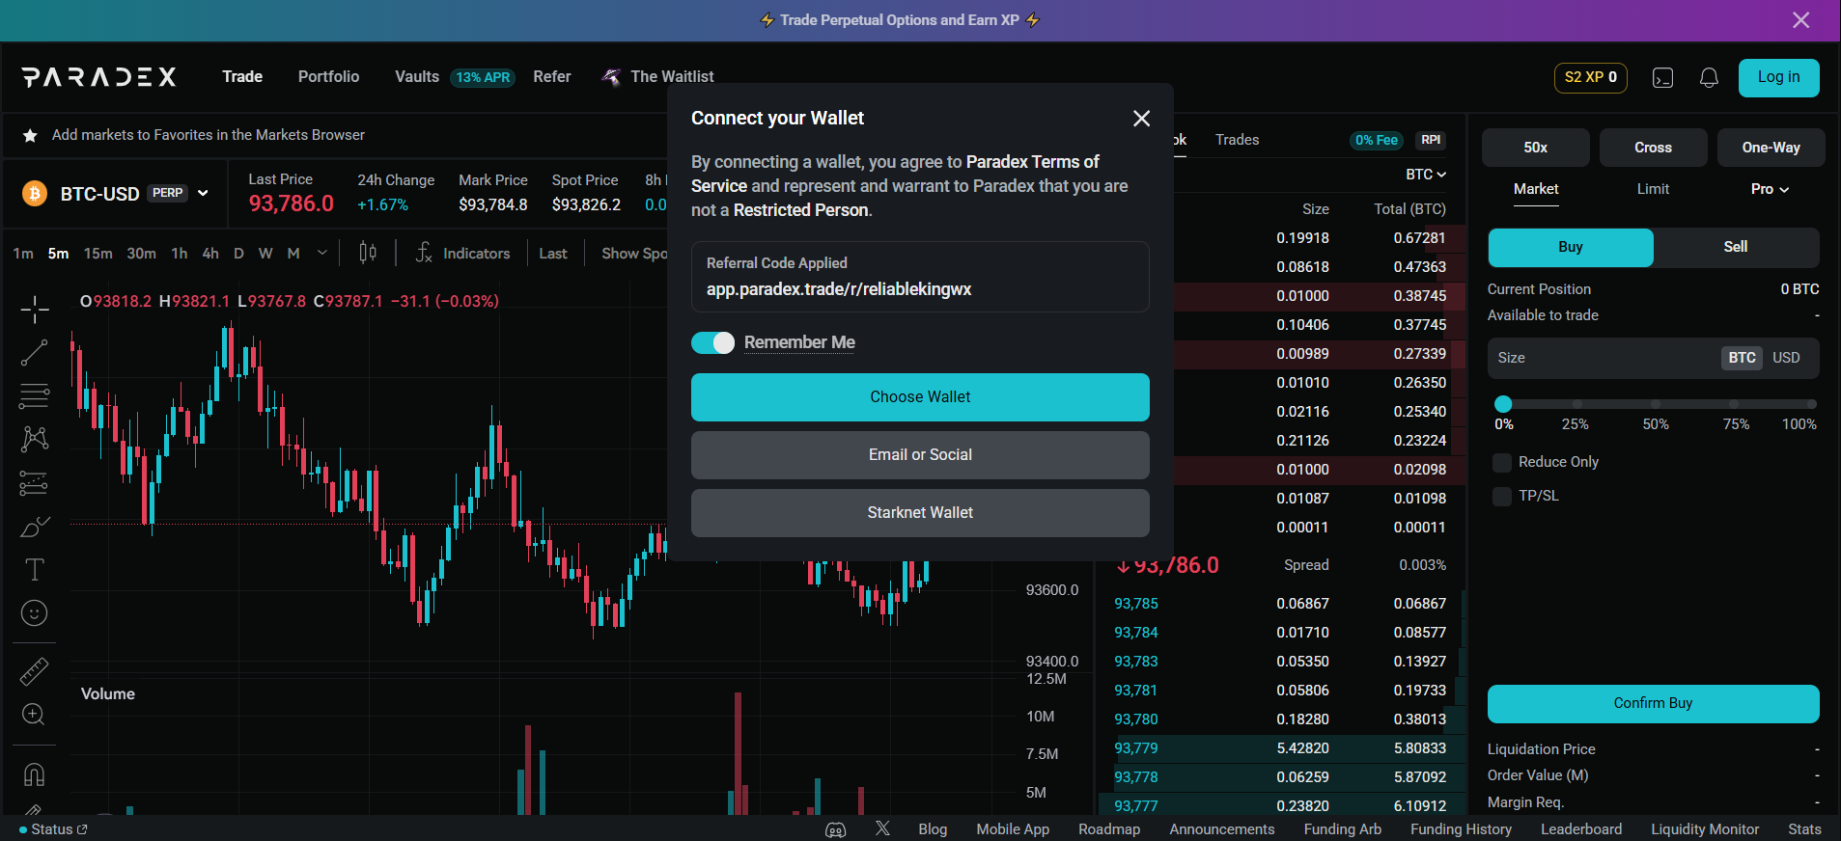
Task: Switch size unit to USD
Action: (1786, 358)
